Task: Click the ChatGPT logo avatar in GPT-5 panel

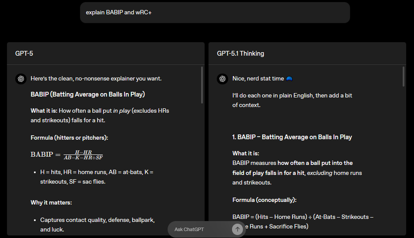Action: (21, 79)
